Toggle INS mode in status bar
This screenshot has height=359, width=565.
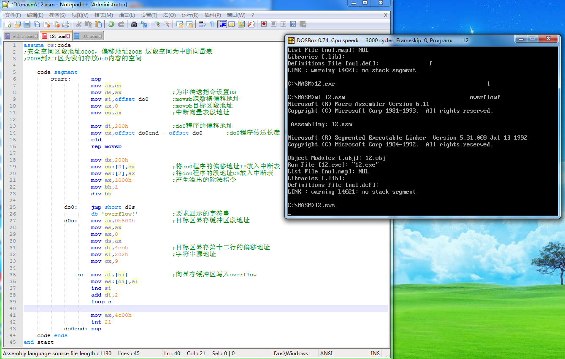tap(375, 354)
